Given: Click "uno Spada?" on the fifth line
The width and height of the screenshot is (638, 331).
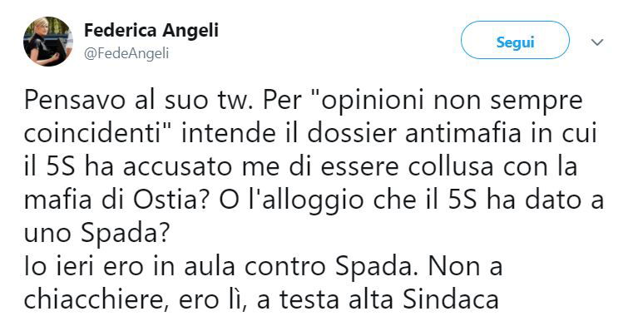Looking at the screenshot, I should point(96,234).
